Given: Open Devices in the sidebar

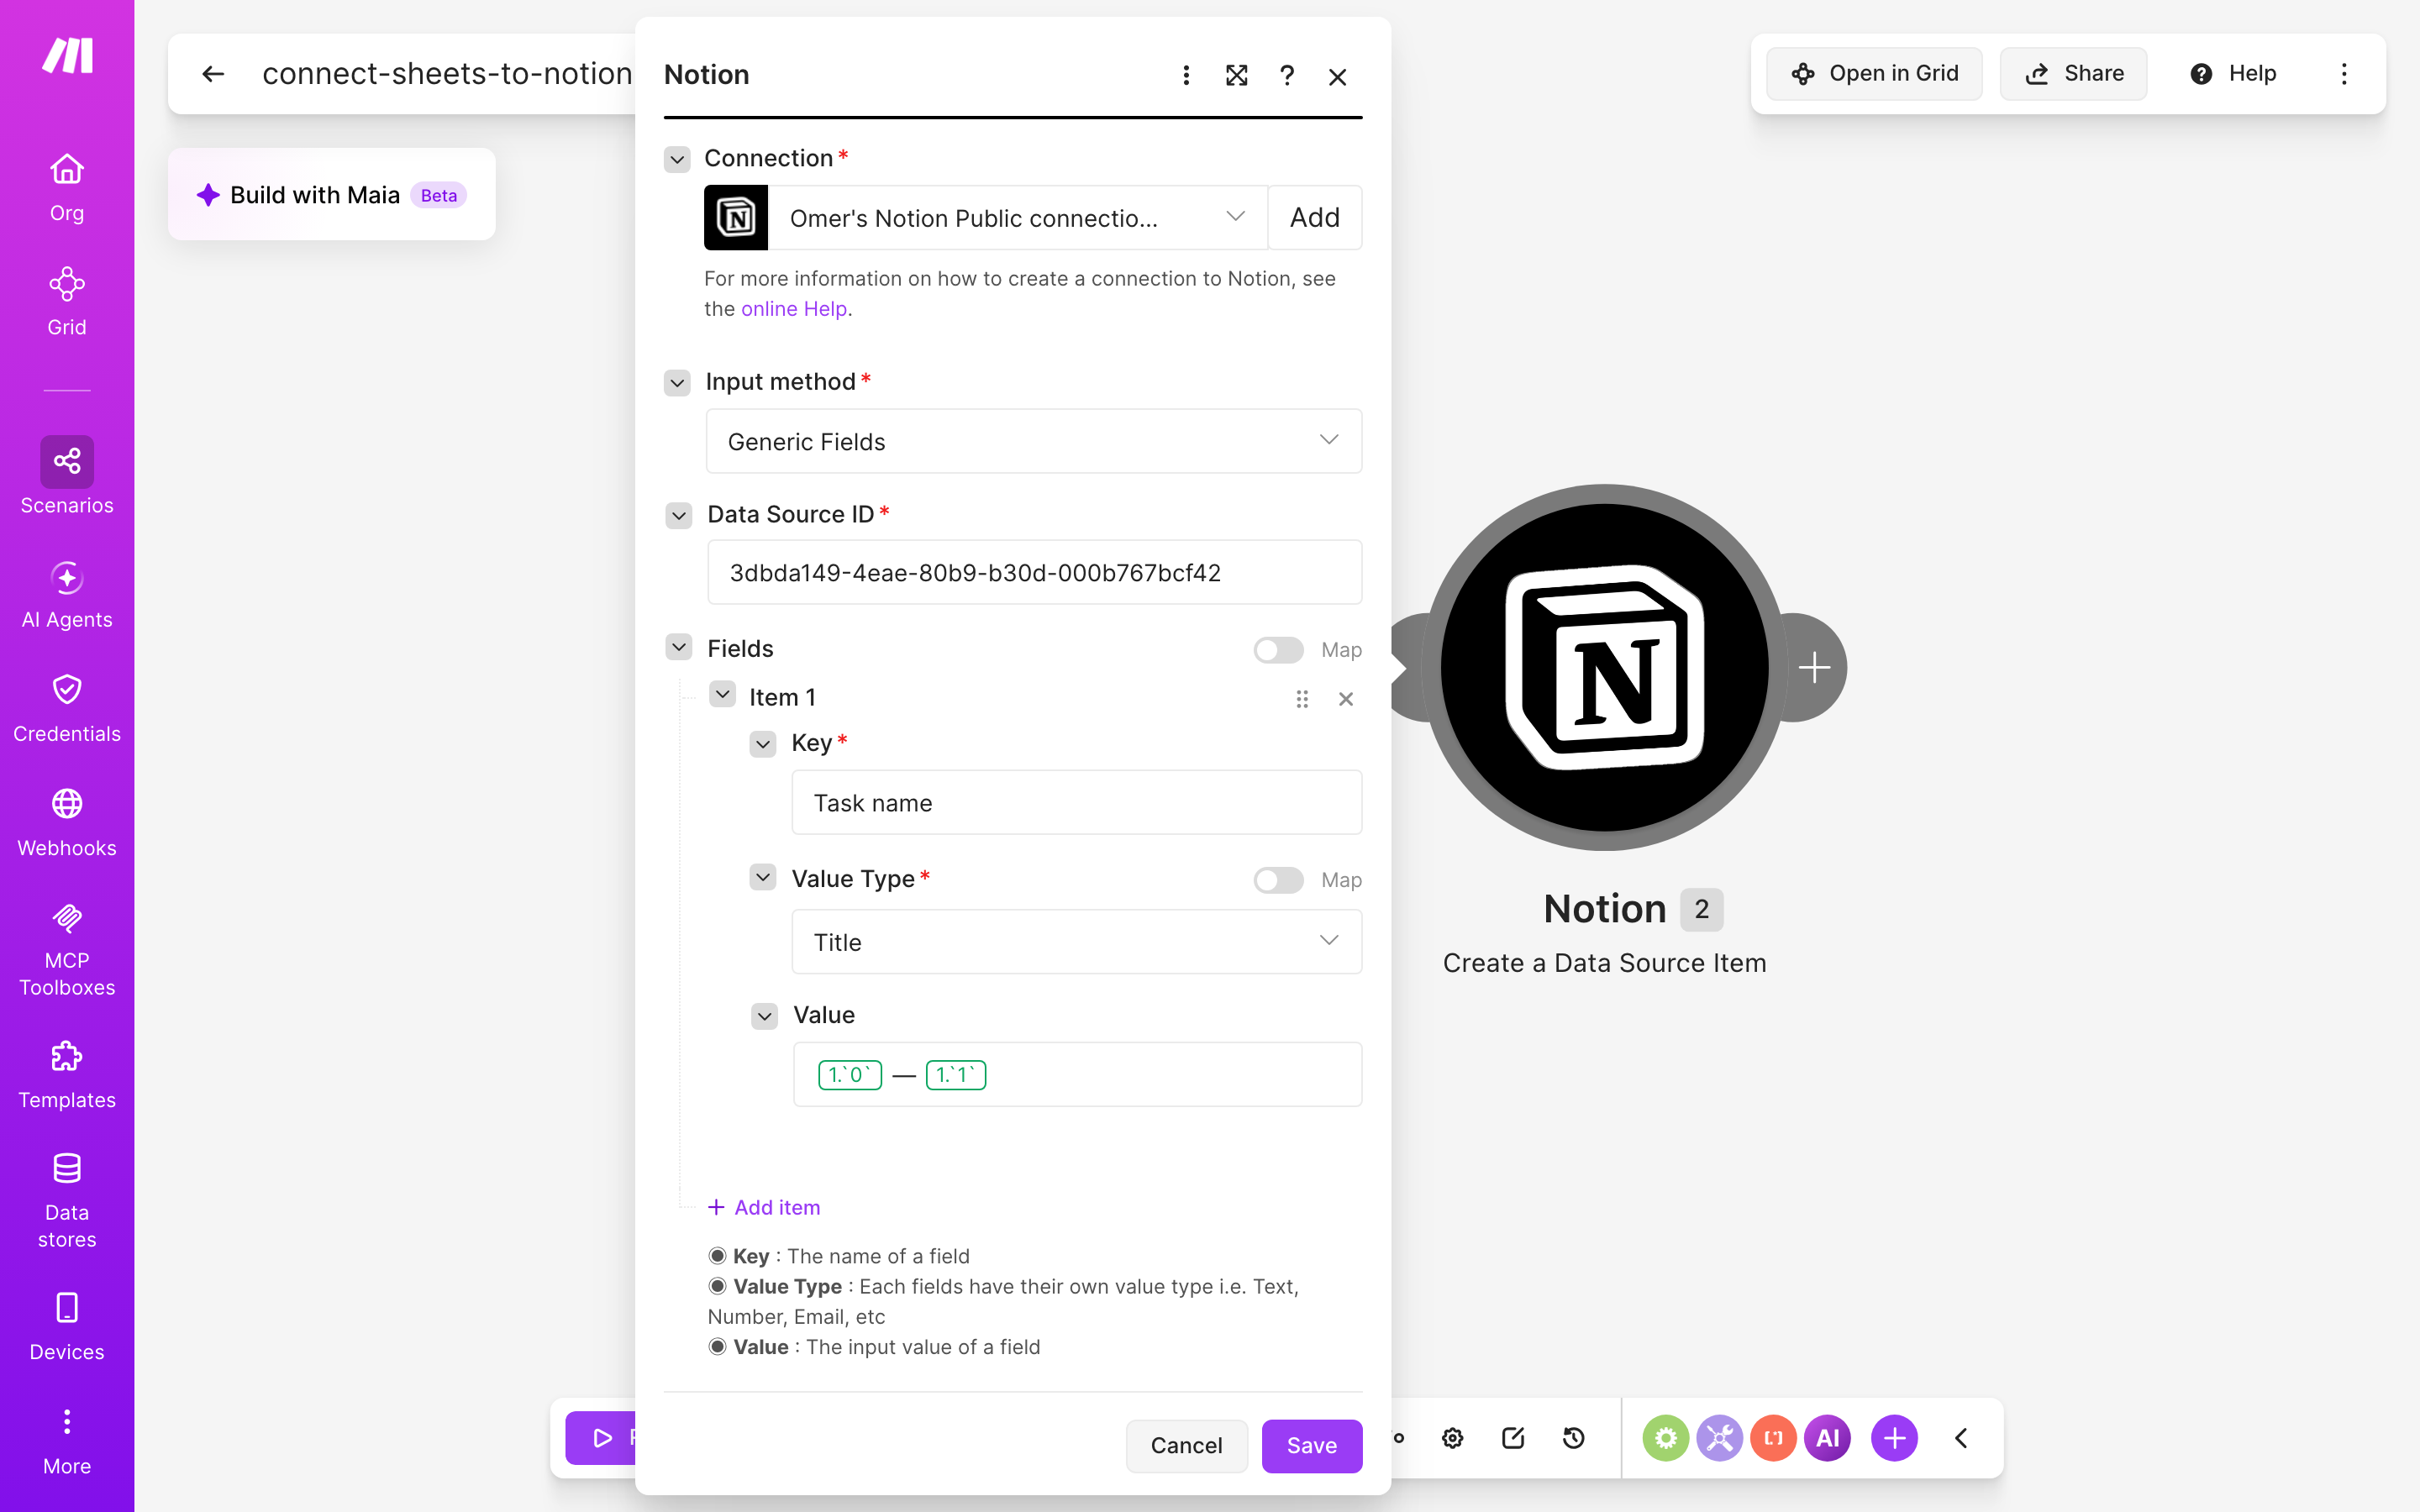Looking at the screenshot, I should [x=67, y=1327].
